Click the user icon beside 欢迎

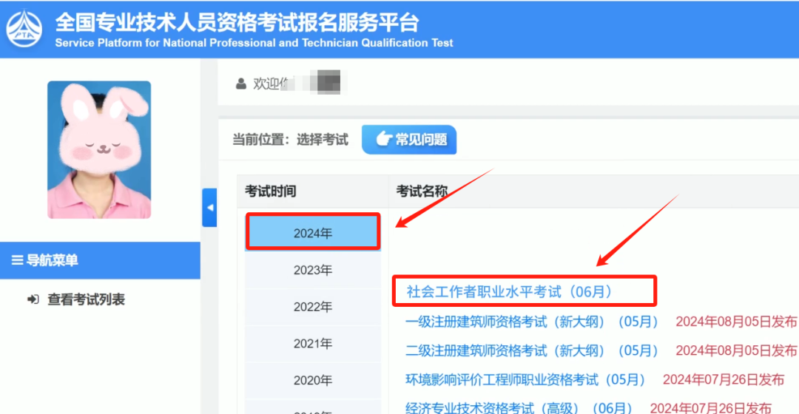[x=241, y=84]
